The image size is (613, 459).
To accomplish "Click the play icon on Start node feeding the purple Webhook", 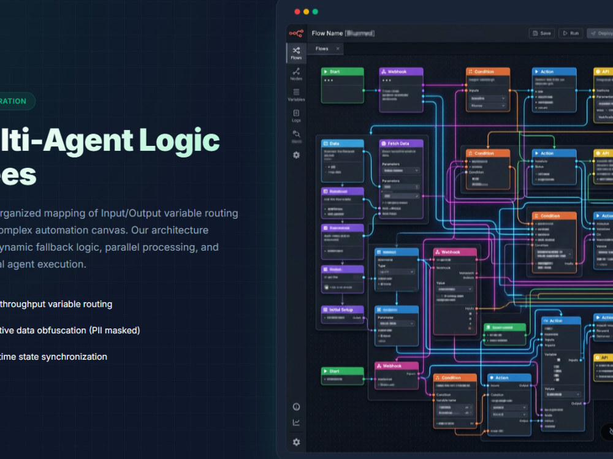I will coord(326,72).
